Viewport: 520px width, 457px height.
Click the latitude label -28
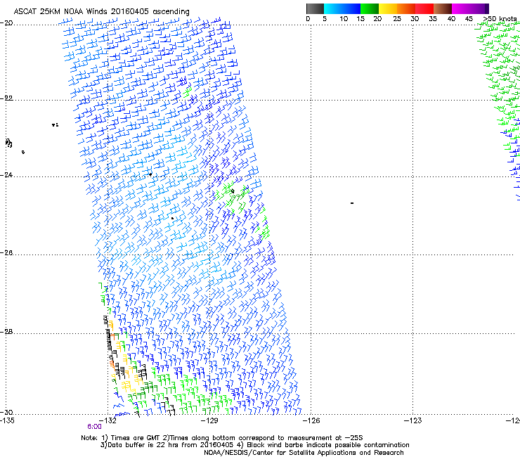[6, 332]
